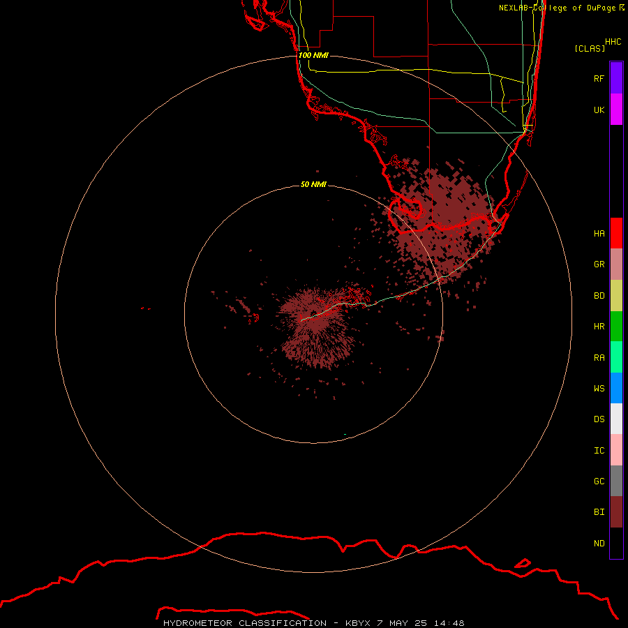Viewport: 628px width, 628px height.
Task: Click the ND legend label text
Action: coord(599,543)
